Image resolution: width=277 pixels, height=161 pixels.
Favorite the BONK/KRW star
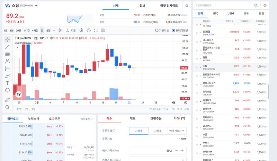pyautogui.click(x=197, y=32)
